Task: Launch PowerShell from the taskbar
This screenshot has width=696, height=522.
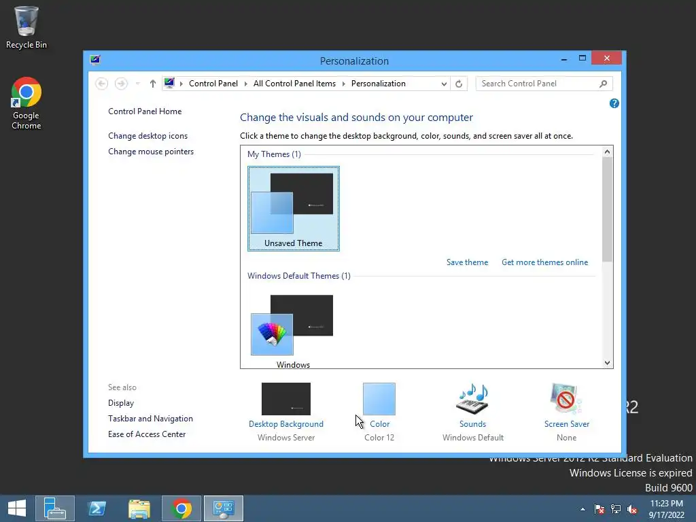Action: point(97,508)
